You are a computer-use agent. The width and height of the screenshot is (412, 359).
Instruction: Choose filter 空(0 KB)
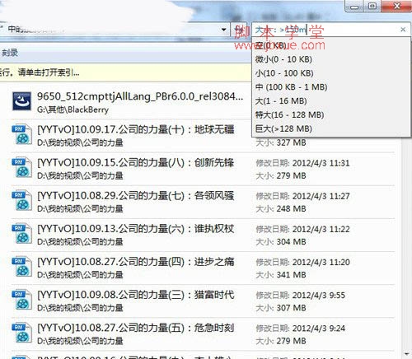(271, 45)
